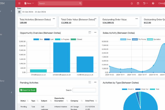Select the A1 Design Services company cell
Image resolution: width=165 pixels, height=110 pixels.
pos(75,108)
